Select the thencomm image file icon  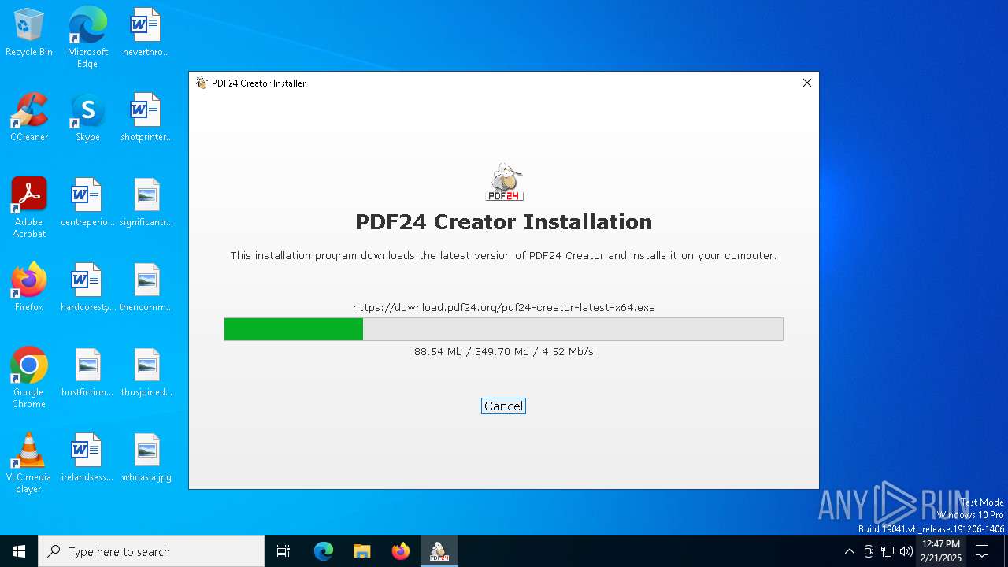tap(146, 288)
